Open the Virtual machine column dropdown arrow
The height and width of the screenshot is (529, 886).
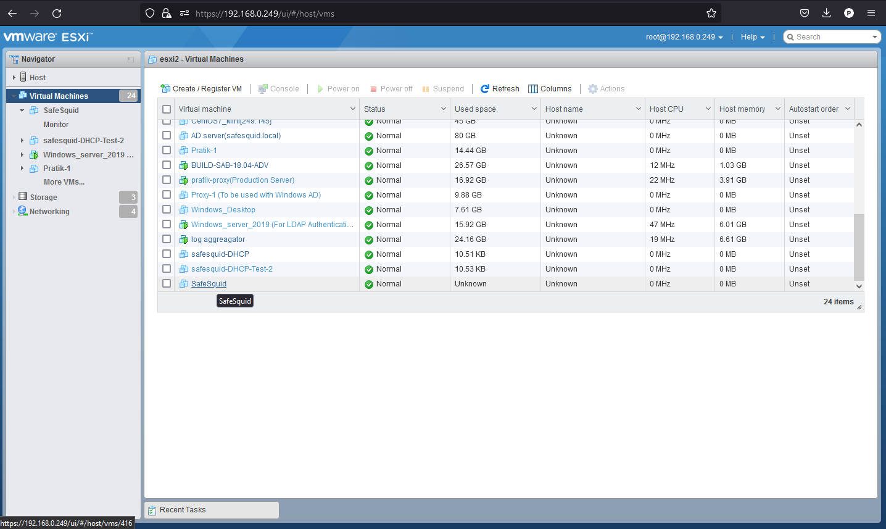point(353,109)
